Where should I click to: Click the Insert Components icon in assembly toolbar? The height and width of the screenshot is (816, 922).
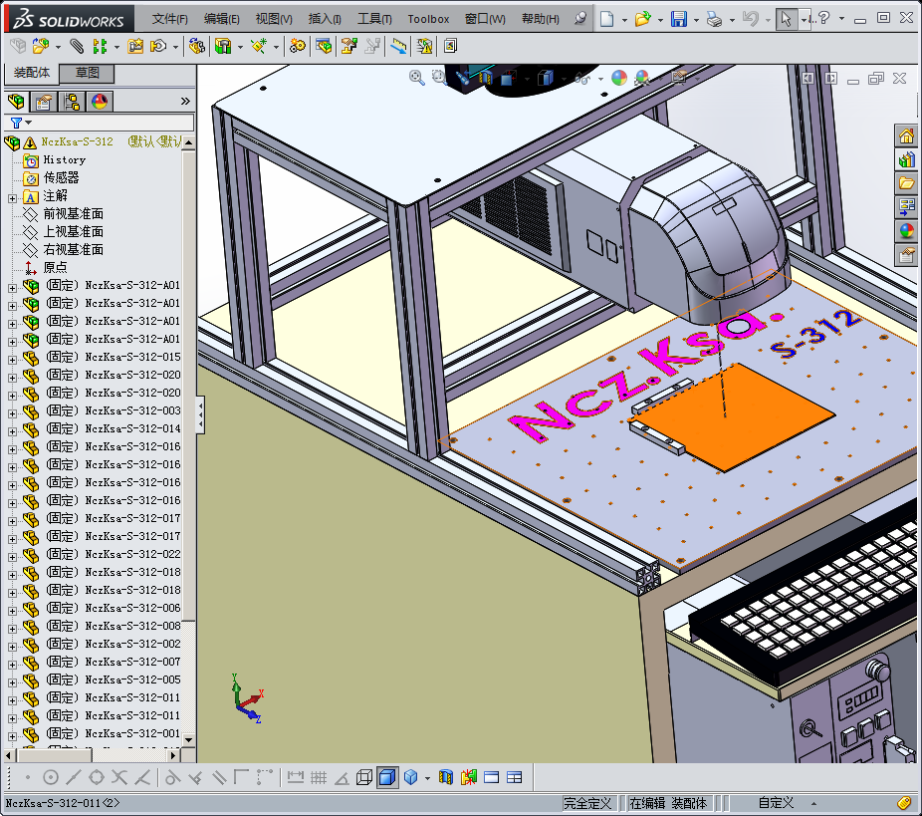click(40, 46)
